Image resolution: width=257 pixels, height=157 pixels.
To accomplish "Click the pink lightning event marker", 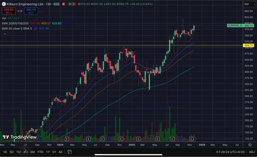I will (x=194, y=139).
